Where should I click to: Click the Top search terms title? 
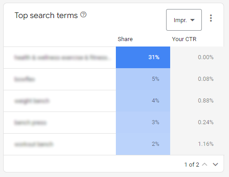[x=46, y=15]
